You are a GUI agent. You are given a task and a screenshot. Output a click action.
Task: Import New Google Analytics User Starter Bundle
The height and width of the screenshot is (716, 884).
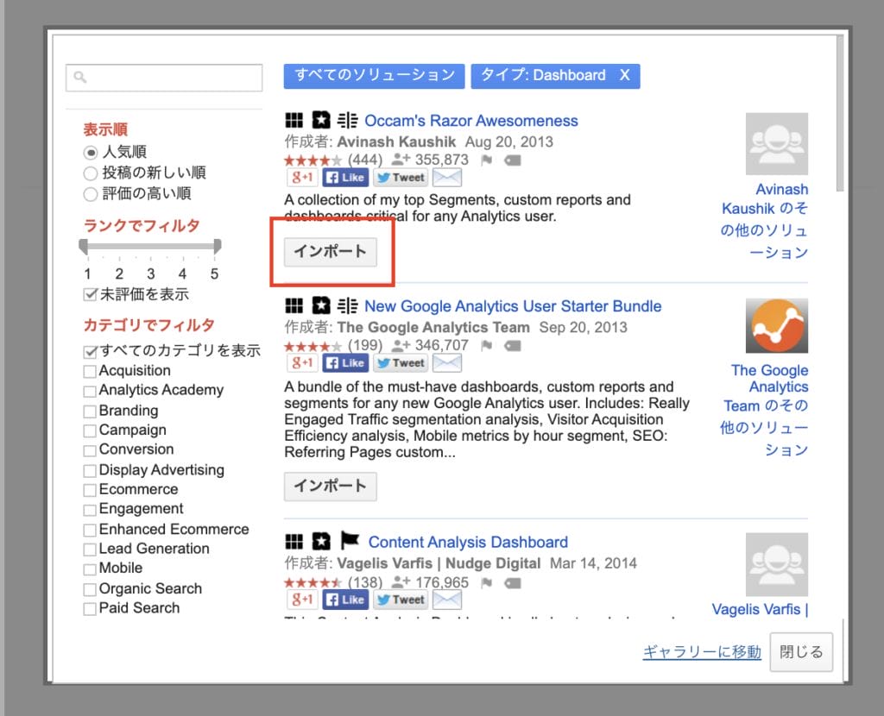(x=331, y=487)
